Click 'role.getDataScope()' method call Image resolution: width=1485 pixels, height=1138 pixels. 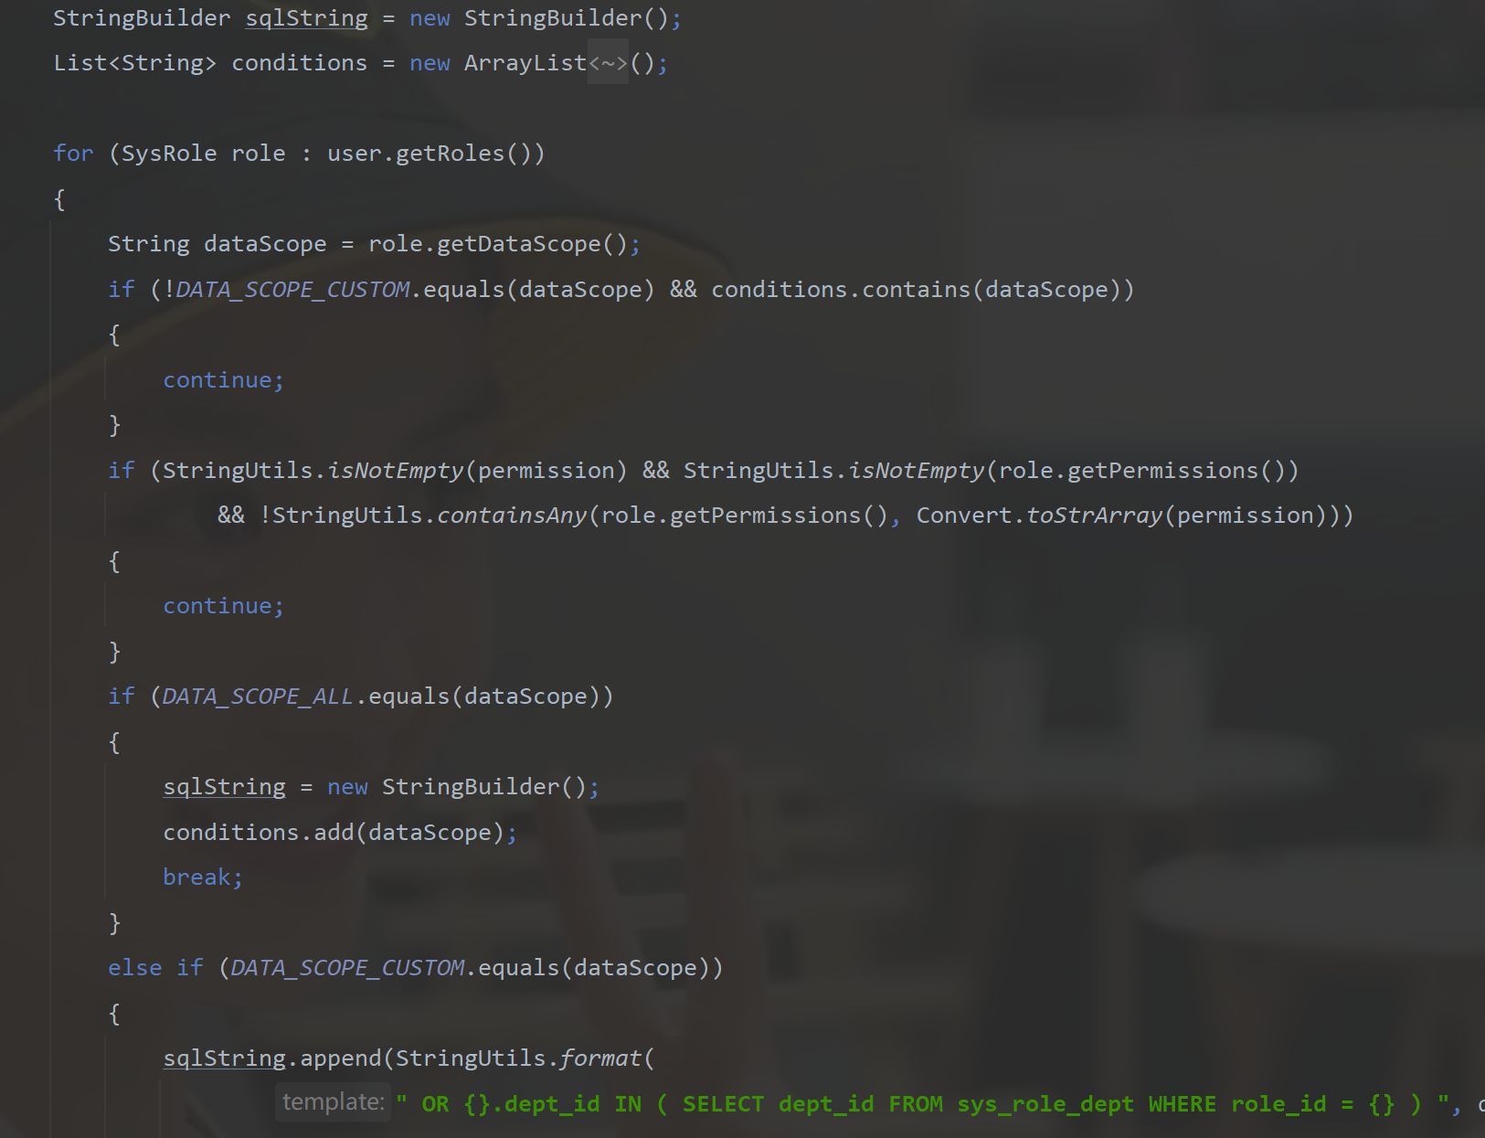click(x=497, y=244)
